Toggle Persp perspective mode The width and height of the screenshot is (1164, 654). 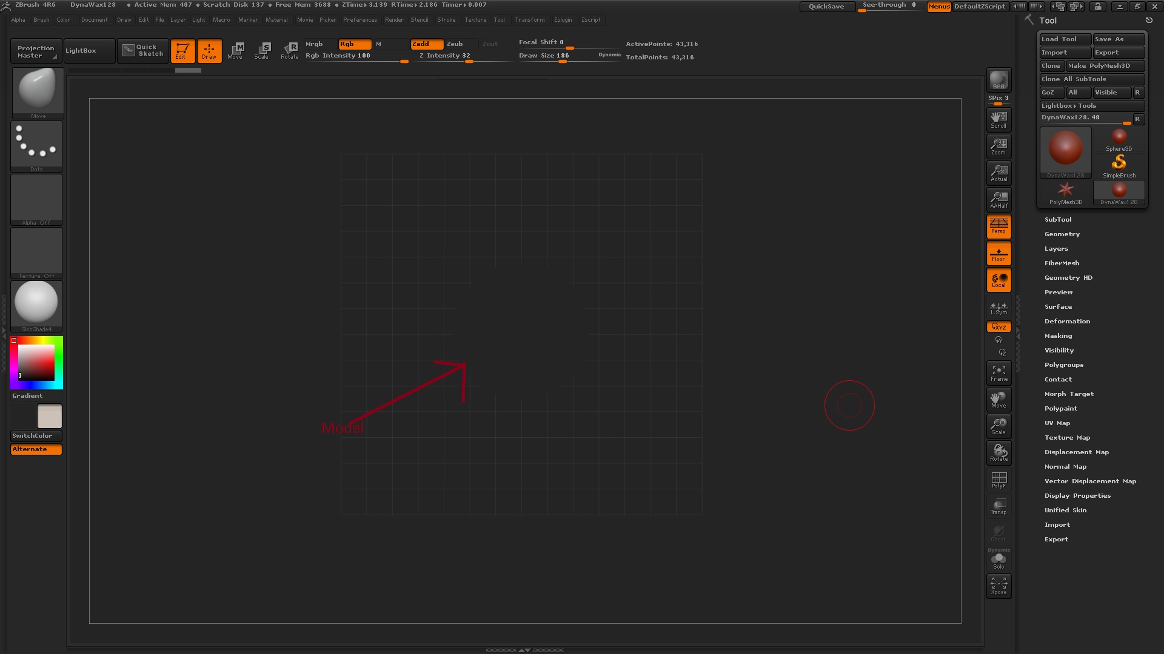point(998,226)
